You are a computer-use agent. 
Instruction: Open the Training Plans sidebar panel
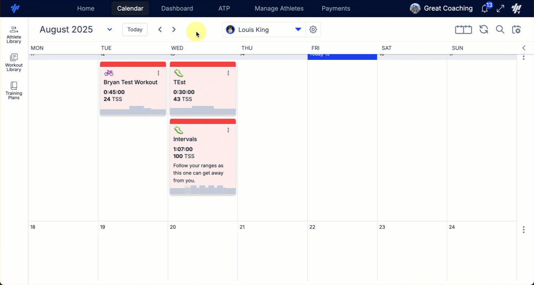[x=14, y=91]
